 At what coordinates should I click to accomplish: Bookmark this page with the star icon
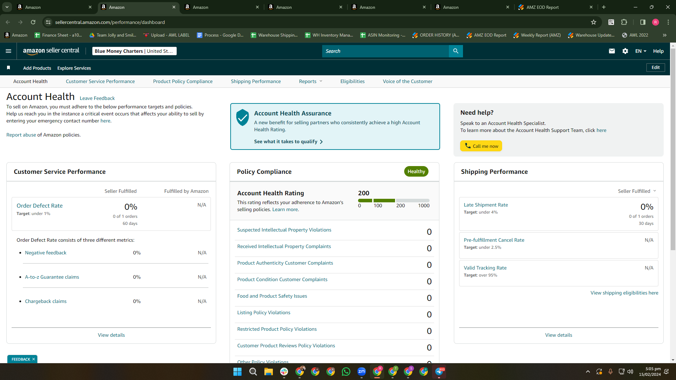pyautogui.click(x=594, y=22)
